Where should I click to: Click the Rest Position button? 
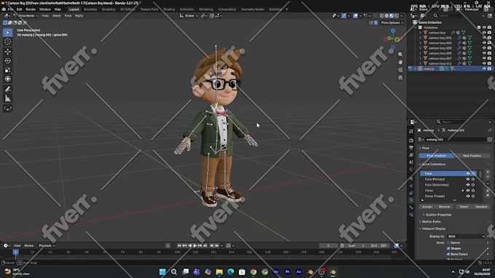click(x=472, y=156)
